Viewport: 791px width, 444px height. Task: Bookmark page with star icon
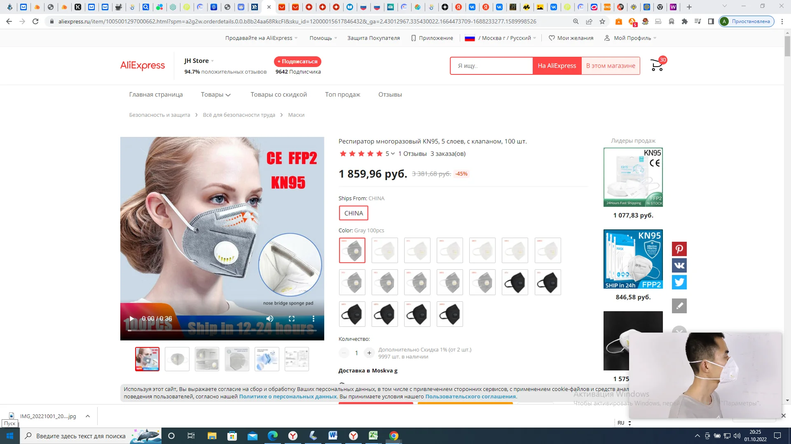tap(602, 21)
